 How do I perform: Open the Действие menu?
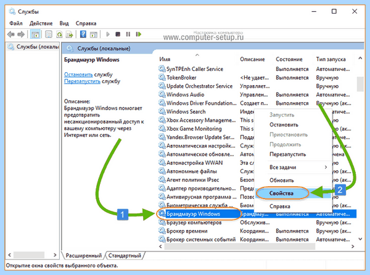(41, 23)
